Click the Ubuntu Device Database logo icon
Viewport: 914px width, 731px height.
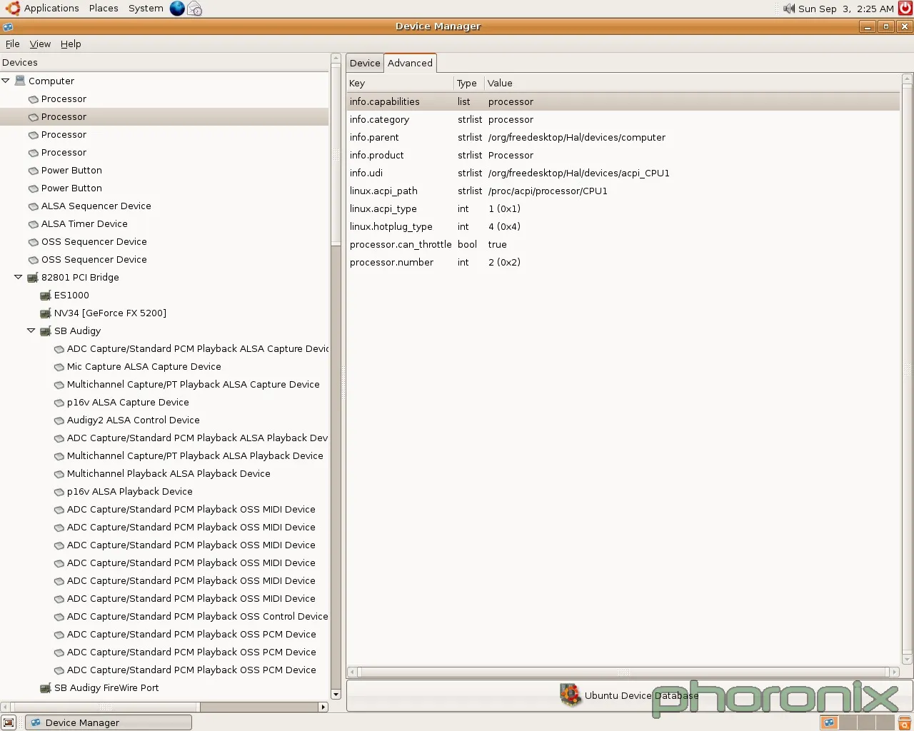[x=571, y=695]
